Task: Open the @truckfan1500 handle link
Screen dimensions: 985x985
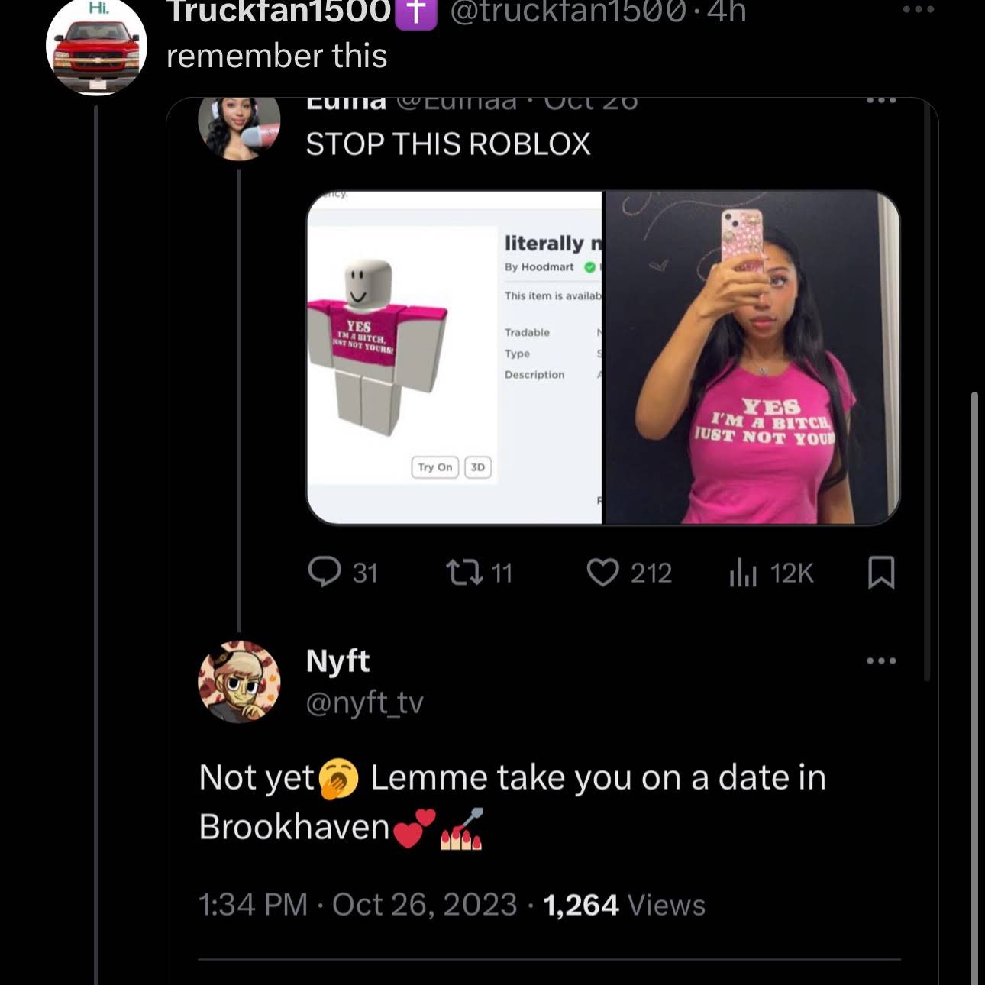Action: click(567, 11)
